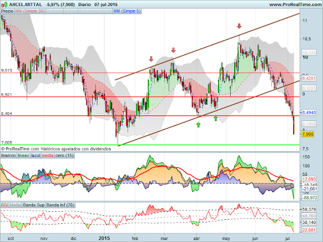Toggle the Precio legend label

tap(7, 11)
